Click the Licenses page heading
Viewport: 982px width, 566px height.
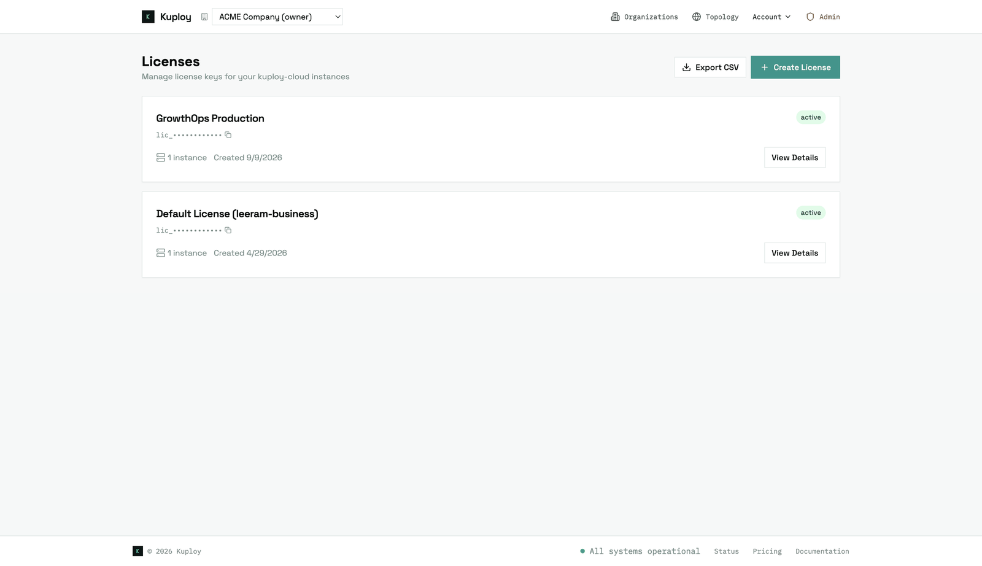click(171, 61)
